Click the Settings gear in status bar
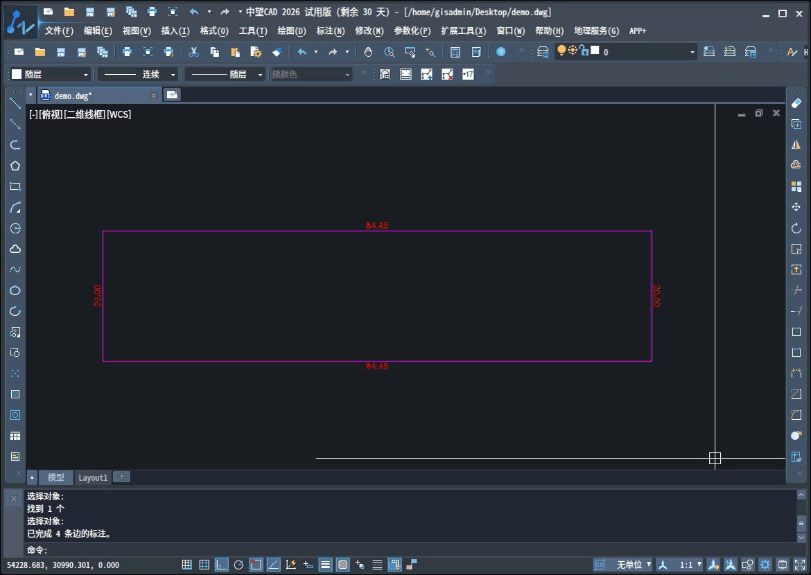 point(765,565)
